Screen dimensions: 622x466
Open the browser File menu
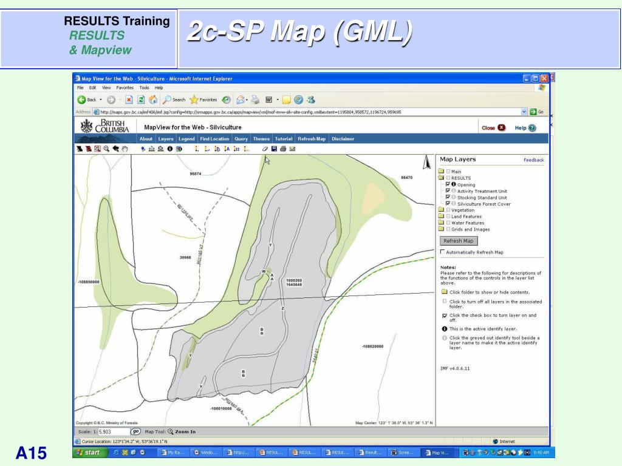80,87
